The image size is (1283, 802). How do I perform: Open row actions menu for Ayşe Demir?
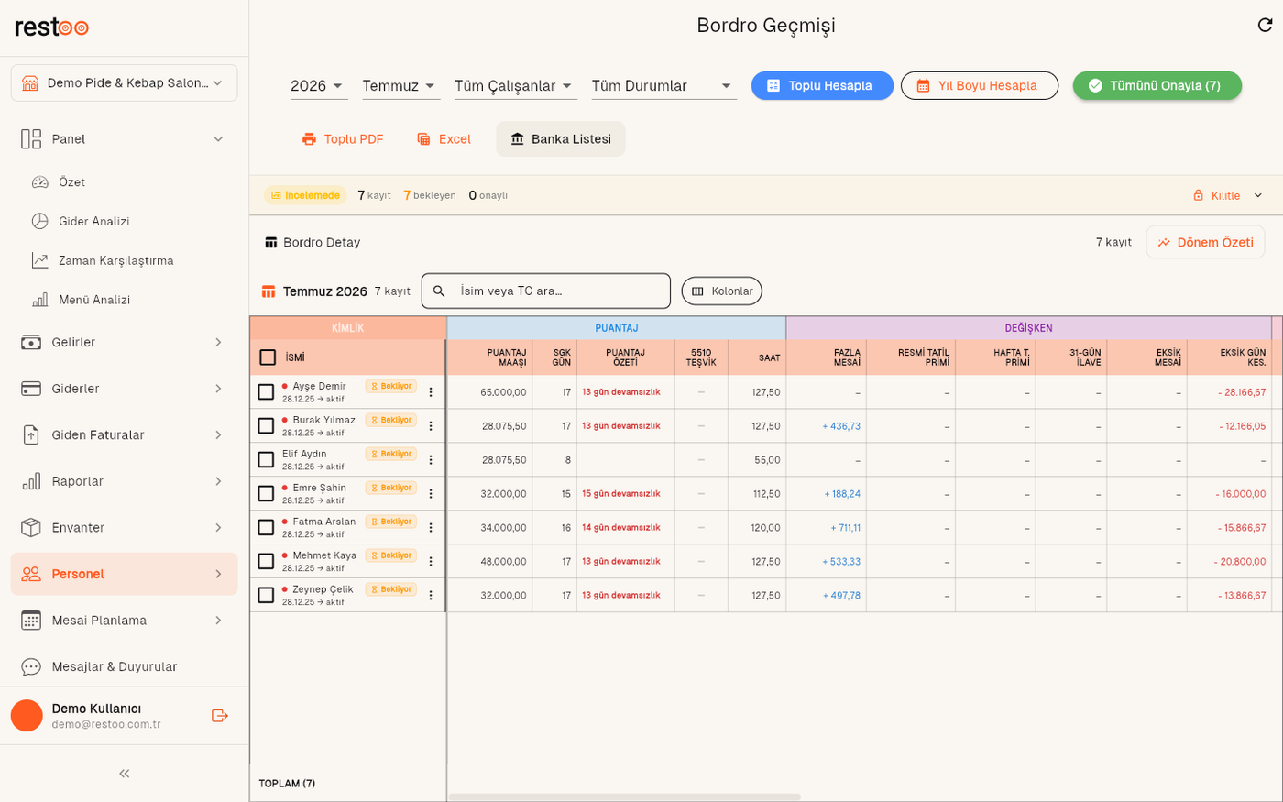(431, 392)
